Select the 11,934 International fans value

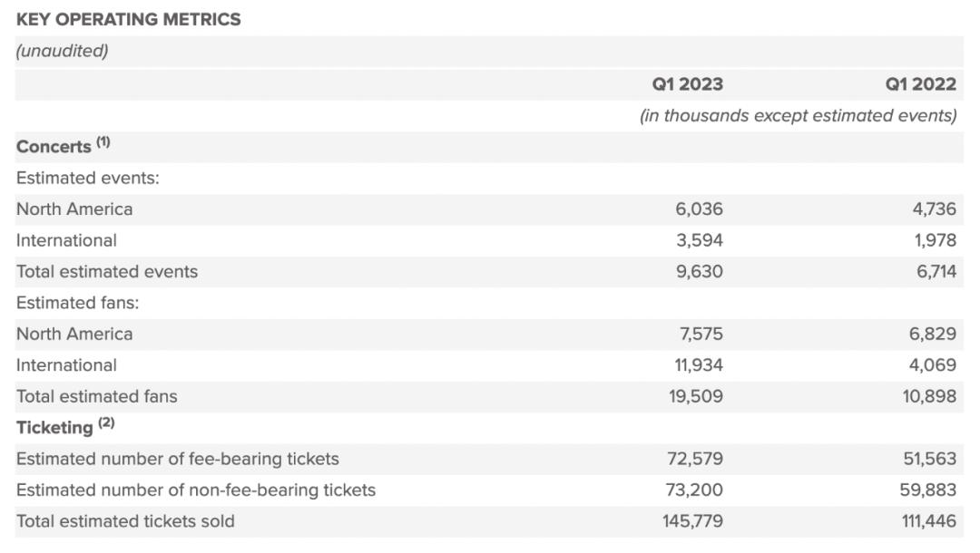pos(699,365)
